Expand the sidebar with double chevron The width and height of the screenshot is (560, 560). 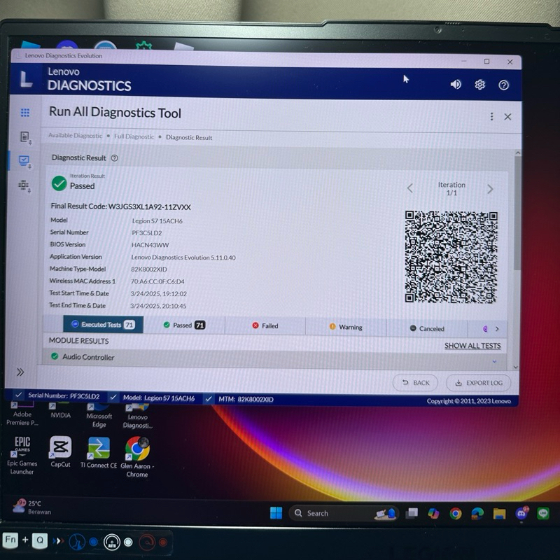point(20,372)
